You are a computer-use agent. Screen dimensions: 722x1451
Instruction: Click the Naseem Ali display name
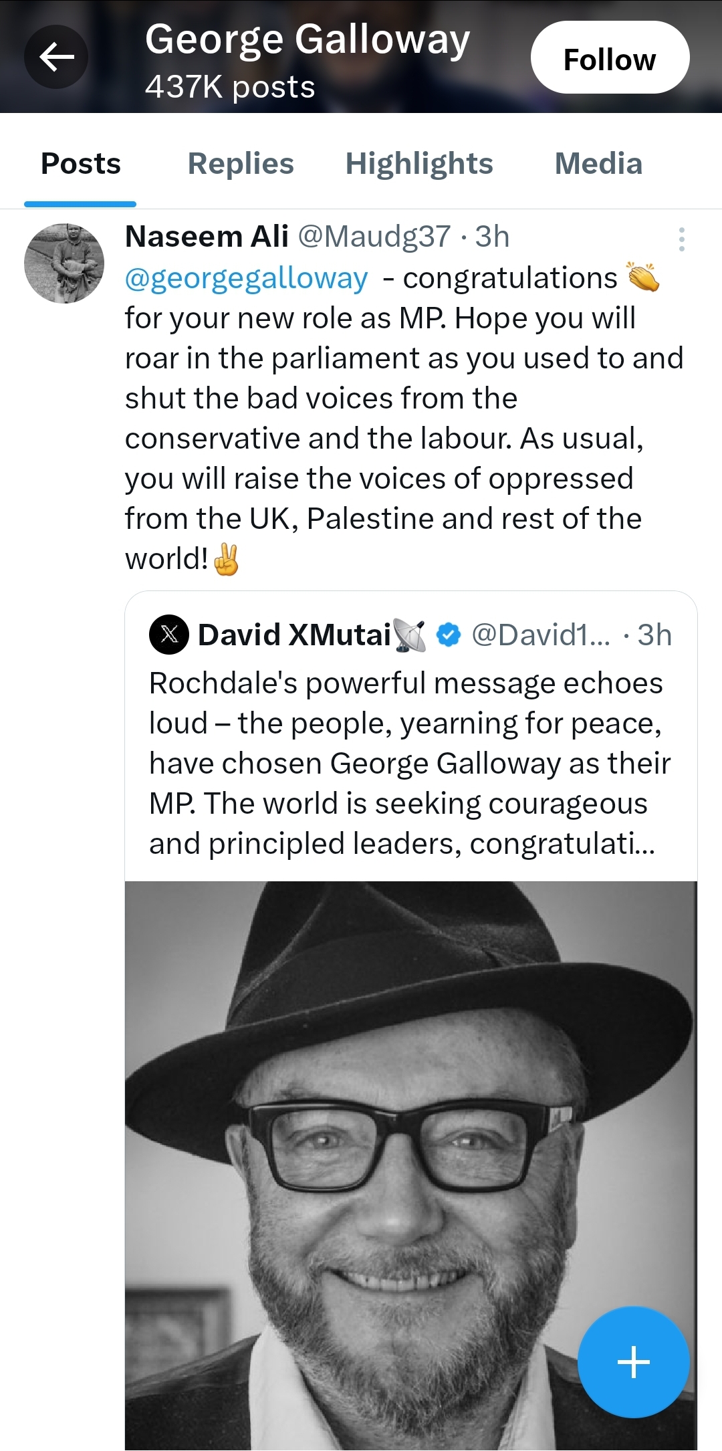[207, 237]
